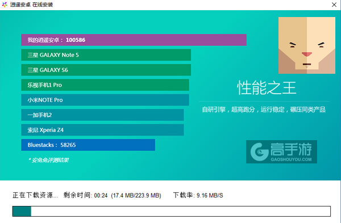Click the 小米NOTE Pro bar

coord(105,100)
